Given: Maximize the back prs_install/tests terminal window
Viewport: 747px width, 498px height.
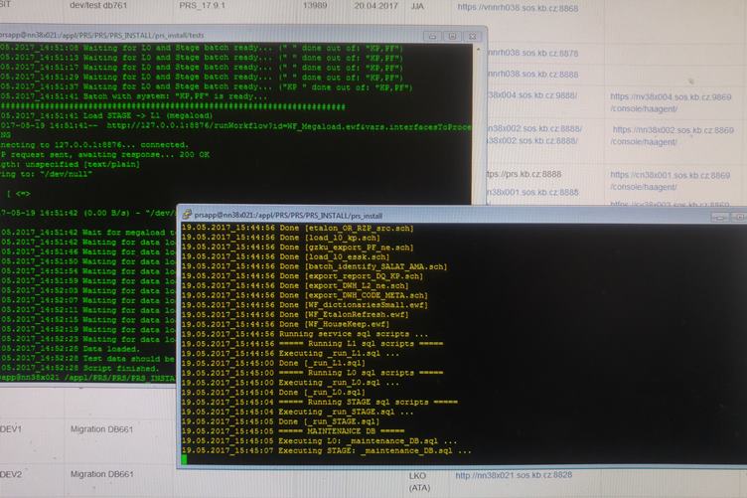Looking at the screenshot, I should click(452, 36).
